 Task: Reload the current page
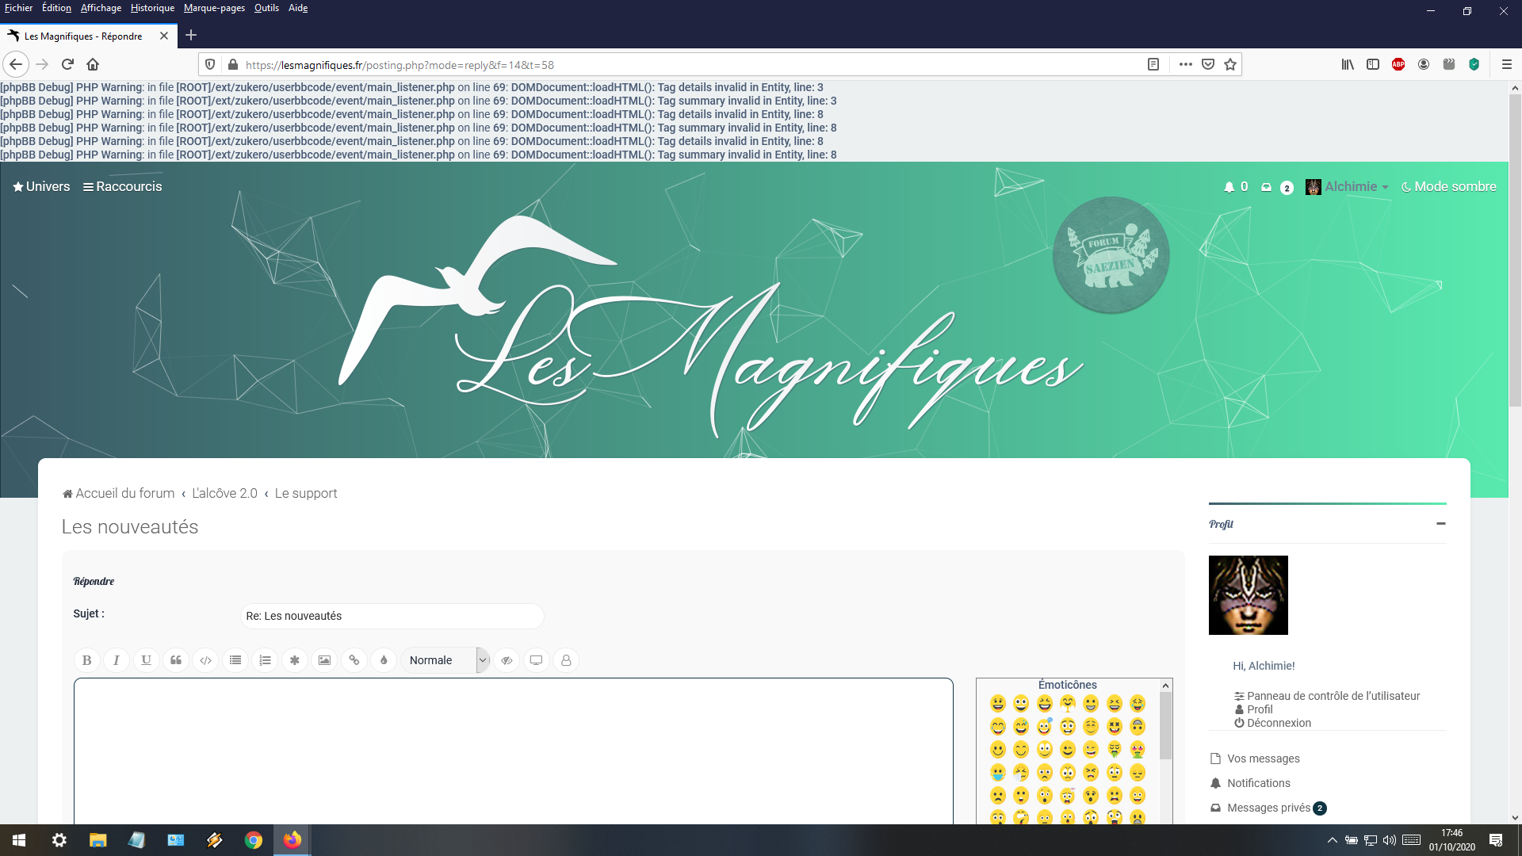(x=67, y=64)
